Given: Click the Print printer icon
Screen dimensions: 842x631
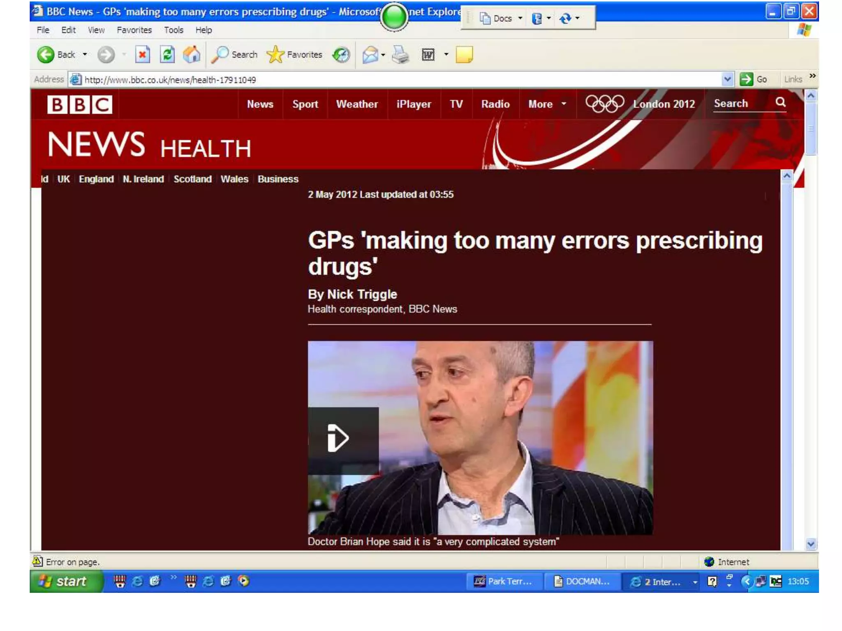Looking at the screenshot, I should (x=400, y=55).
